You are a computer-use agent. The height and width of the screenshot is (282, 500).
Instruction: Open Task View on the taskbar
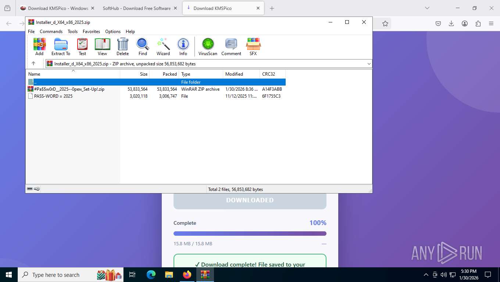tap(132, 275)
